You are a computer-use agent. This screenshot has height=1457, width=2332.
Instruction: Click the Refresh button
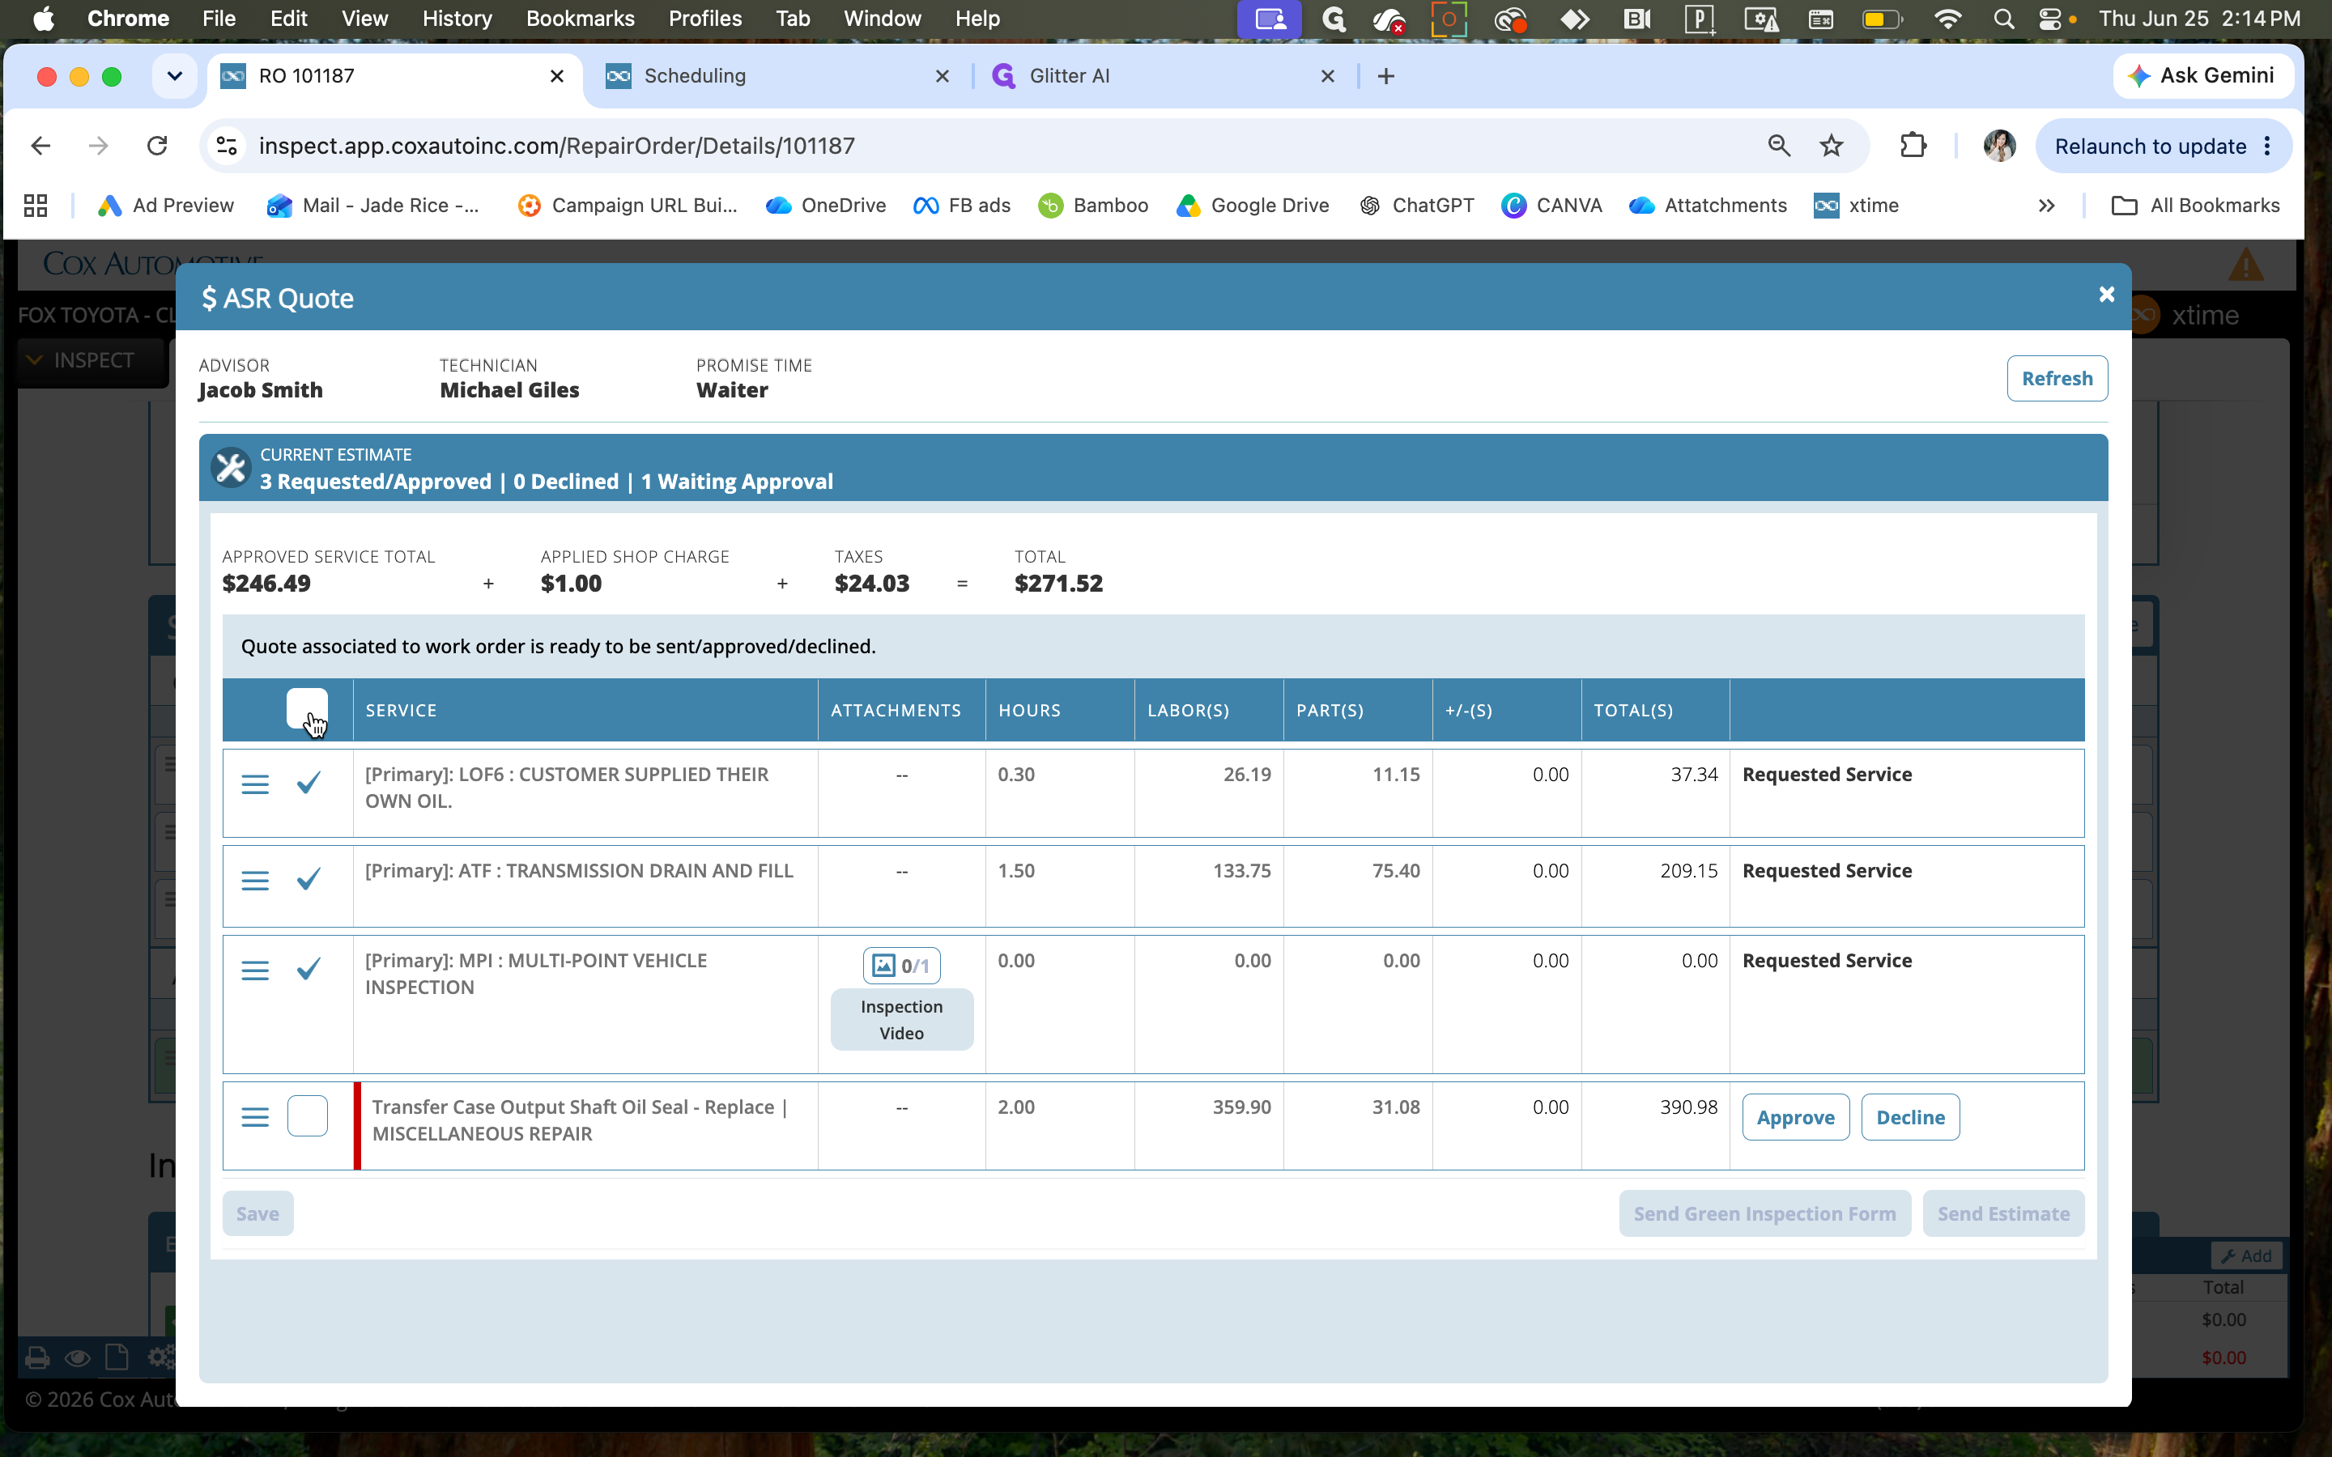(2057, 379)
